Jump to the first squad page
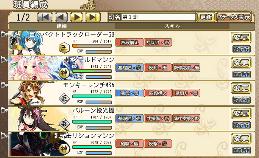Image resolution: width=259 pixels, height=158 pixels. (x=45, y=17)
